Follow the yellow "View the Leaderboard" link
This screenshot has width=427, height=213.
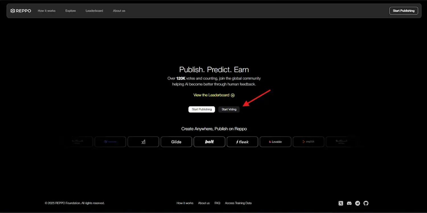(x=214, y=95)
